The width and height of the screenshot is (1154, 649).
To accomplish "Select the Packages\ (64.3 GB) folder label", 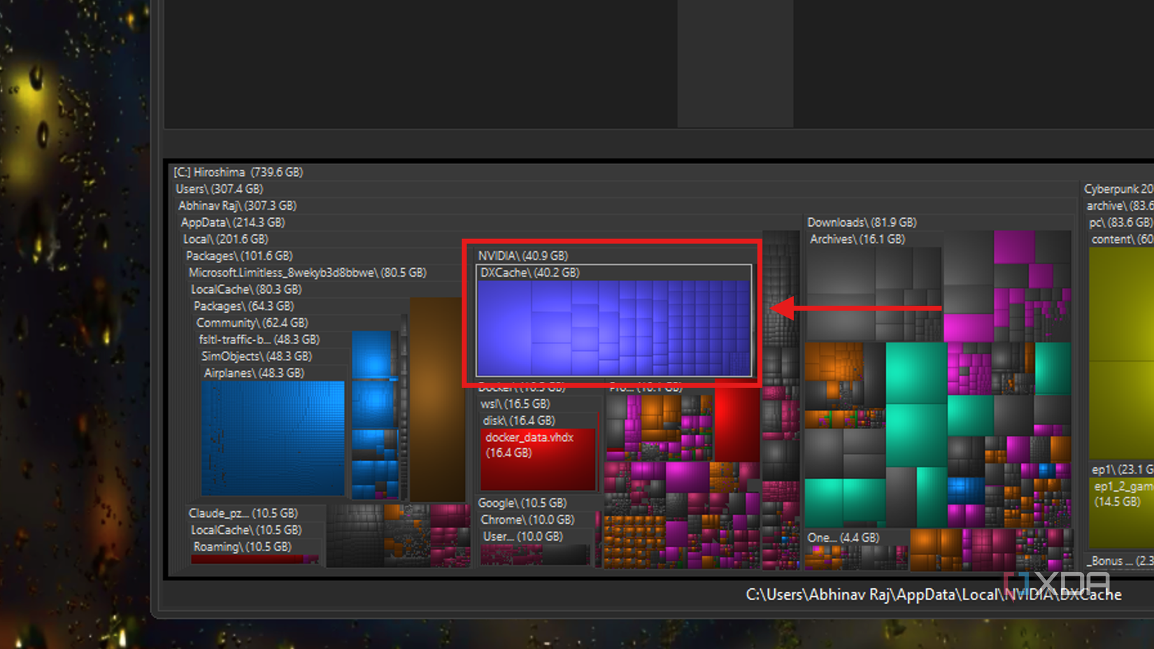I will click(244, 306).
